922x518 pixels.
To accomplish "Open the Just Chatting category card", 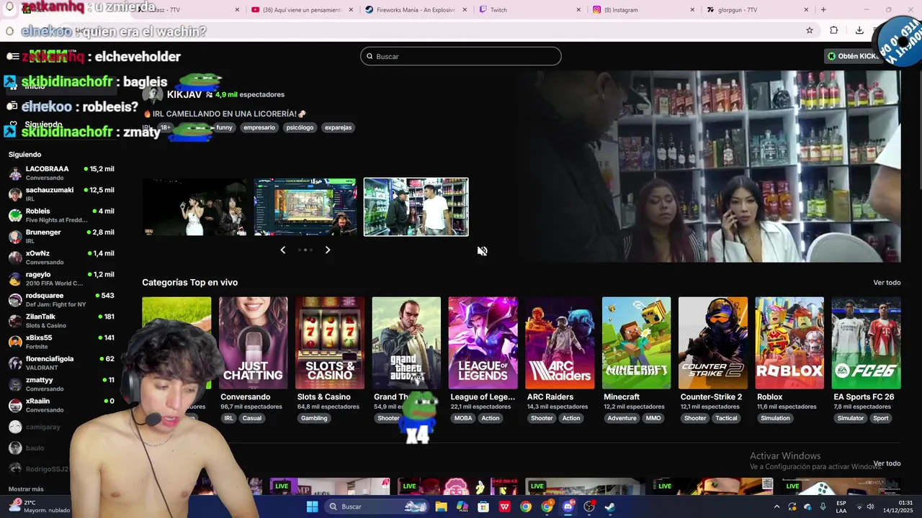I will [253, 342].
